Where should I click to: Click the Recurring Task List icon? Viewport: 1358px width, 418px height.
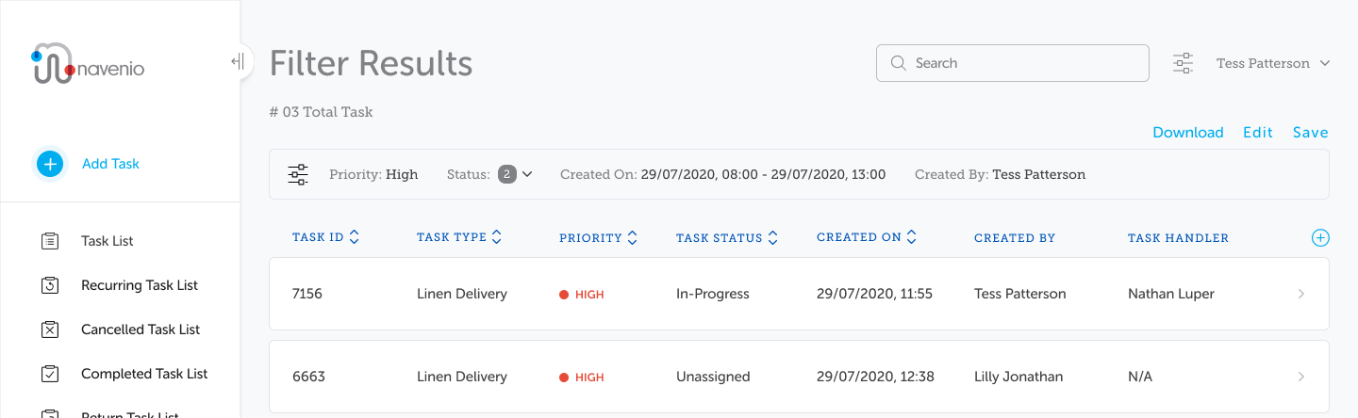pyautogui.click(x=51, y=285)
